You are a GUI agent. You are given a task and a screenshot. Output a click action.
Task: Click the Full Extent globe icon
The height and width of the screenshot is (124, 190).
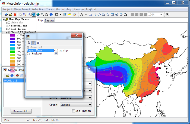38,14
